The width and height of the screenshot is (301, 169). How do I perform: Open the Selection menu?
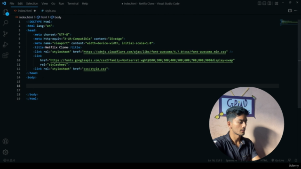coord(32,3)
